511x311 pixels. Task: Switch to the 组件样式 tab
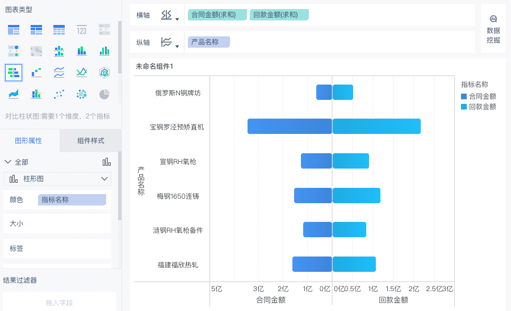91,141
